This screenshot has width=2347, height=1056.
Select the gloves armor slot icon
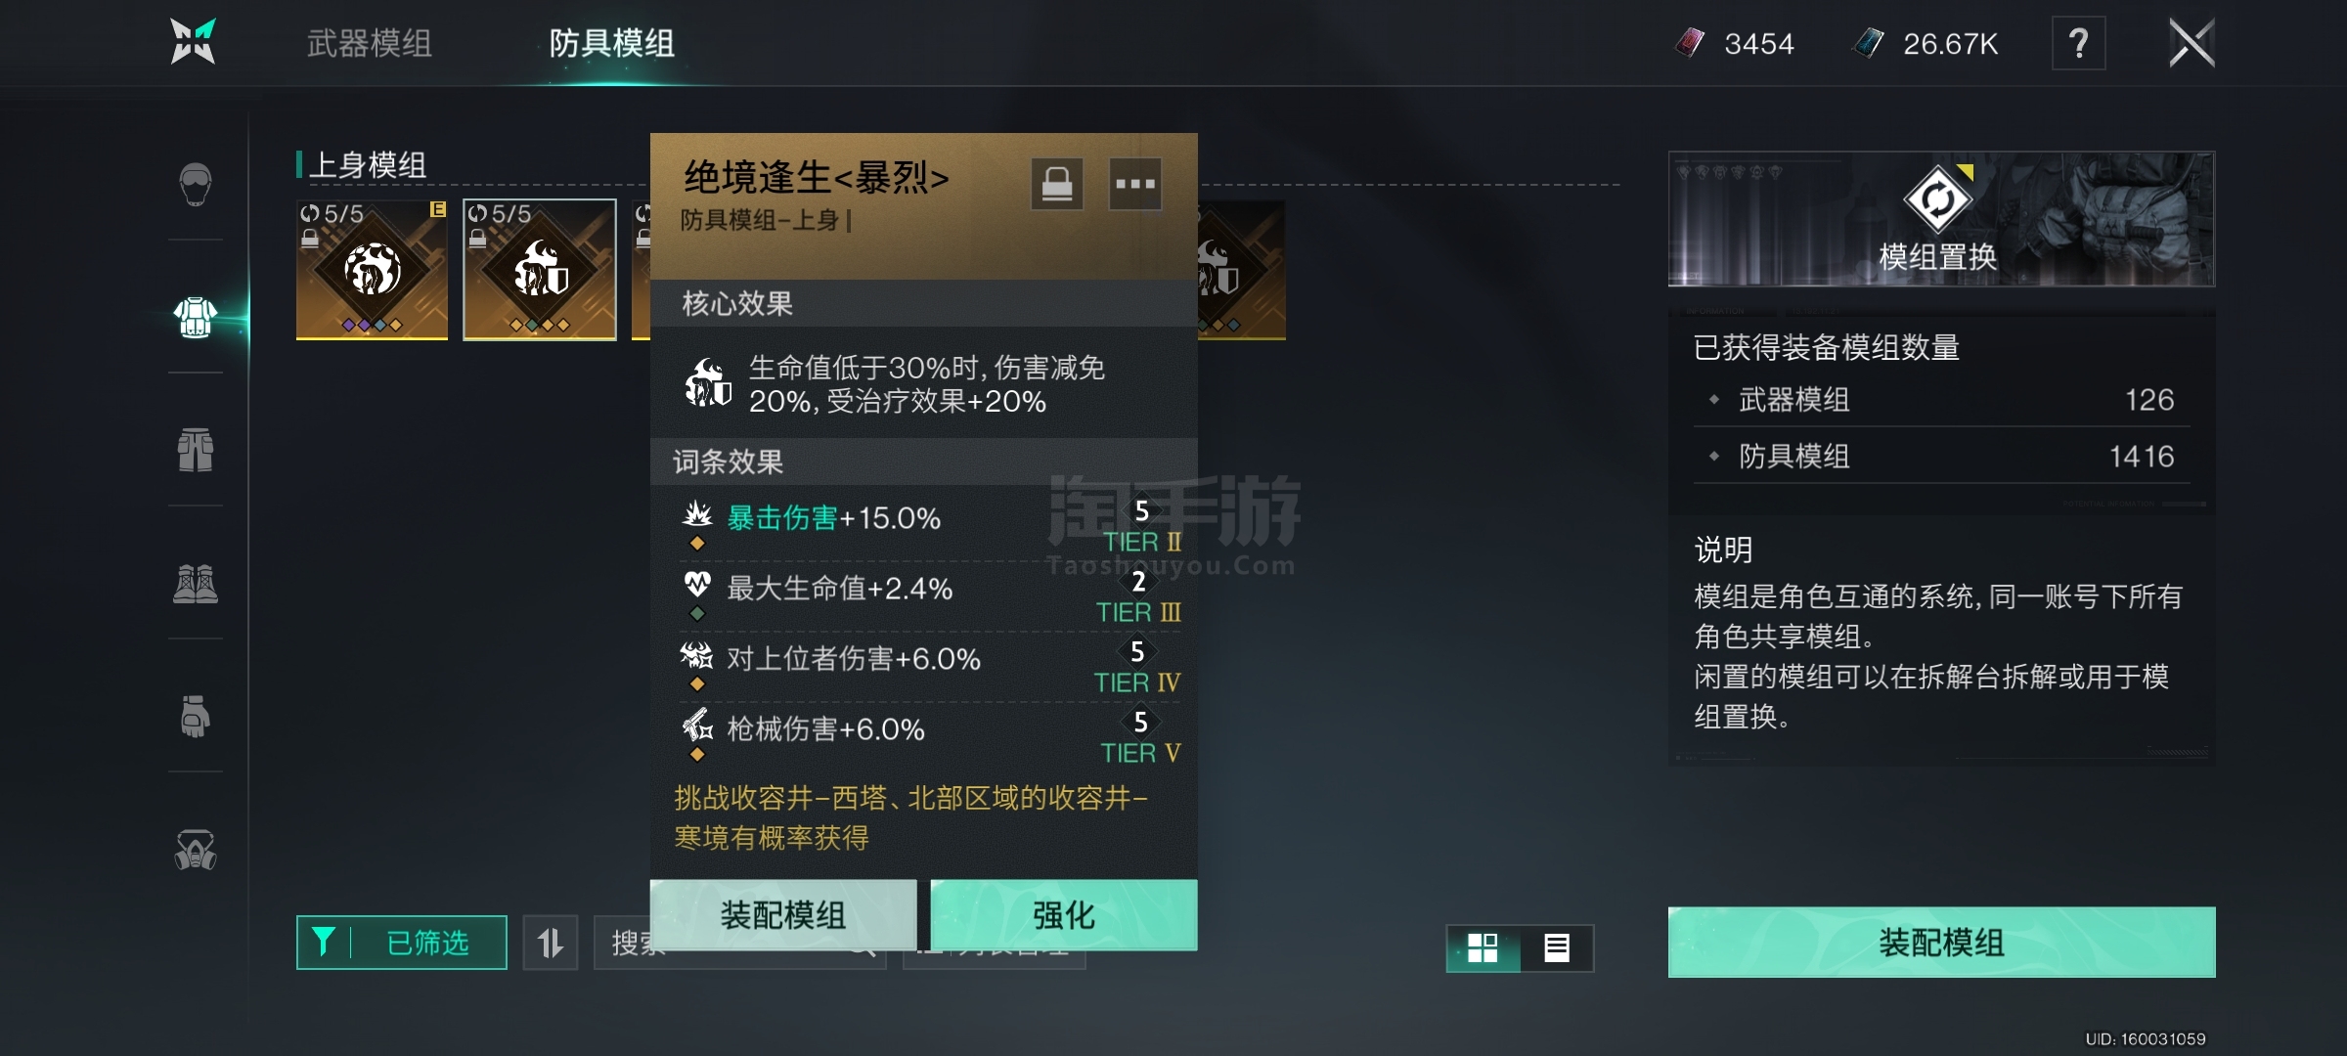196,716
